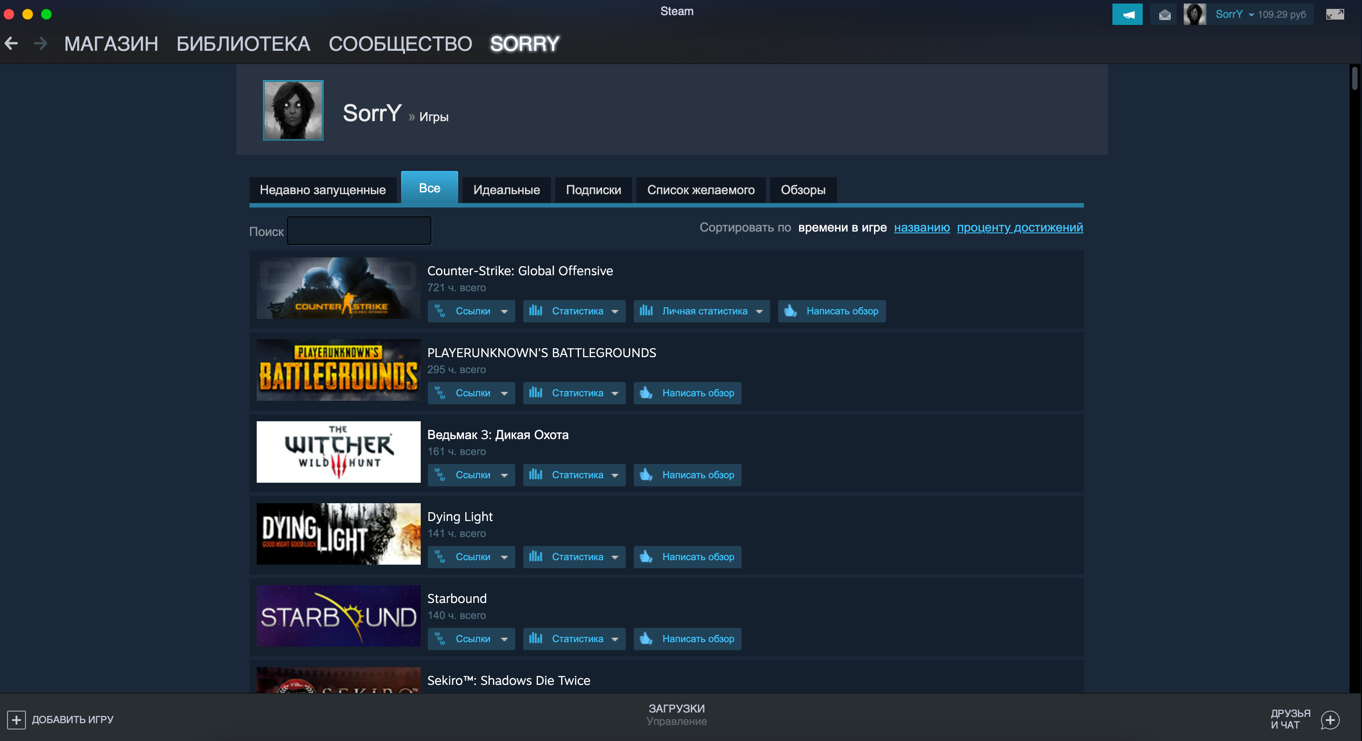Click the CS:GO personal statistics icon
This screenshot has width=1362, height=741.
645,310
